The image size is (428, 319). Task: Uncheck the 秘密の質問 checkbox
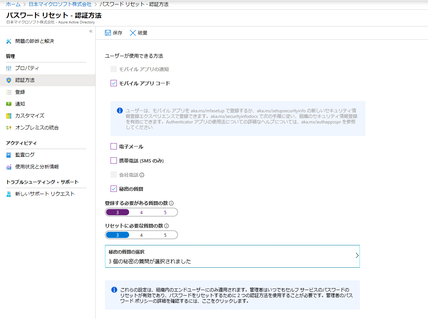(x=114, y=188)
